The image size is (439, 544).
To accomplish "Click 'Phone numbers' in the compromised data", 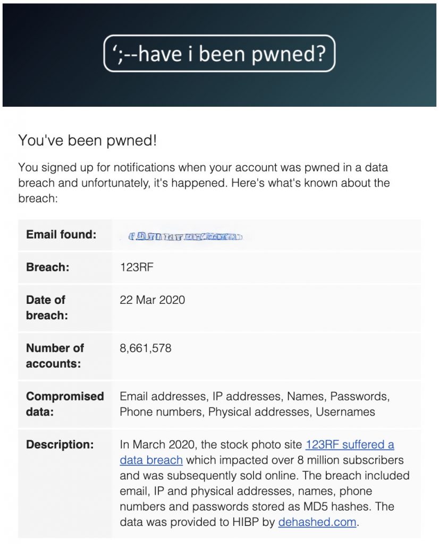I will tap(161, 412).
